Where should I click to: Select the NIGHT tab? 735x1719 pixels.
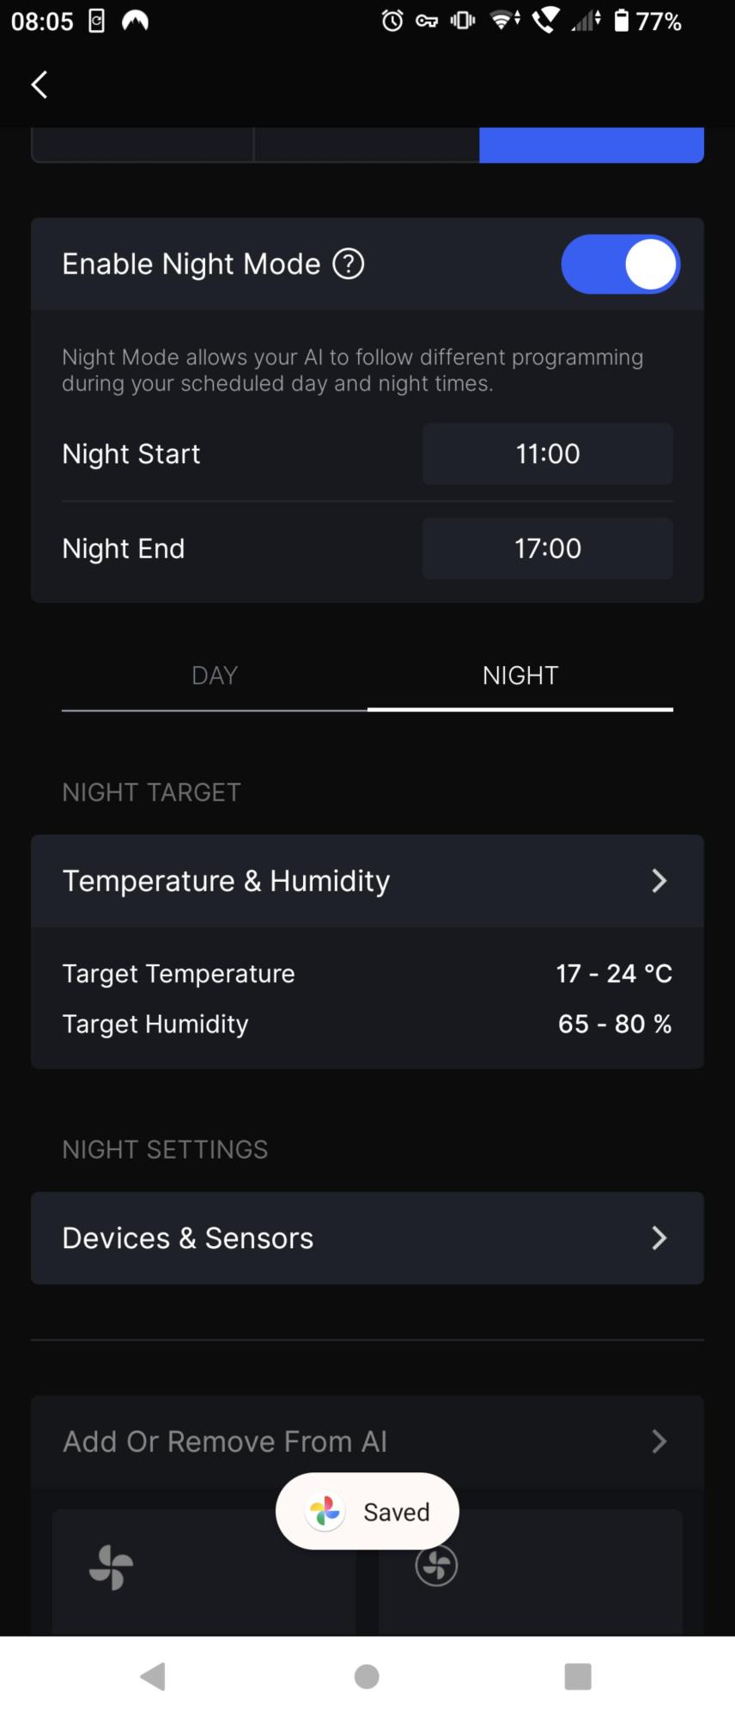click(x=520, y=676)
